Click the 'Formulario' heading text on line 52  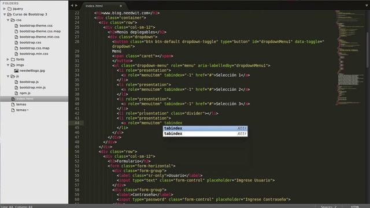click(x=128, y=161)
